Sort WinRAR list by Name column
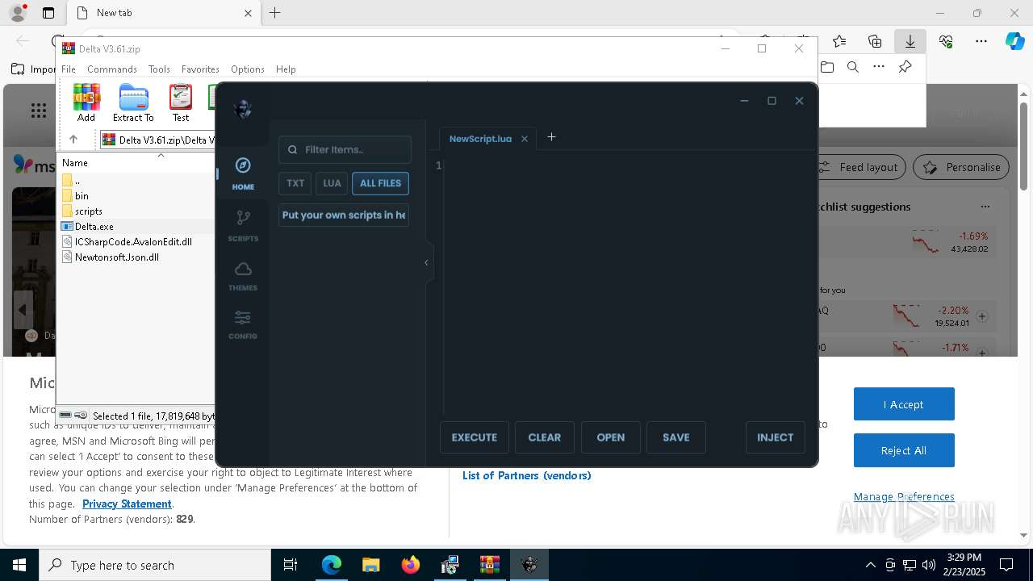This screenshot has width=1033, height=581. point(75,163)
